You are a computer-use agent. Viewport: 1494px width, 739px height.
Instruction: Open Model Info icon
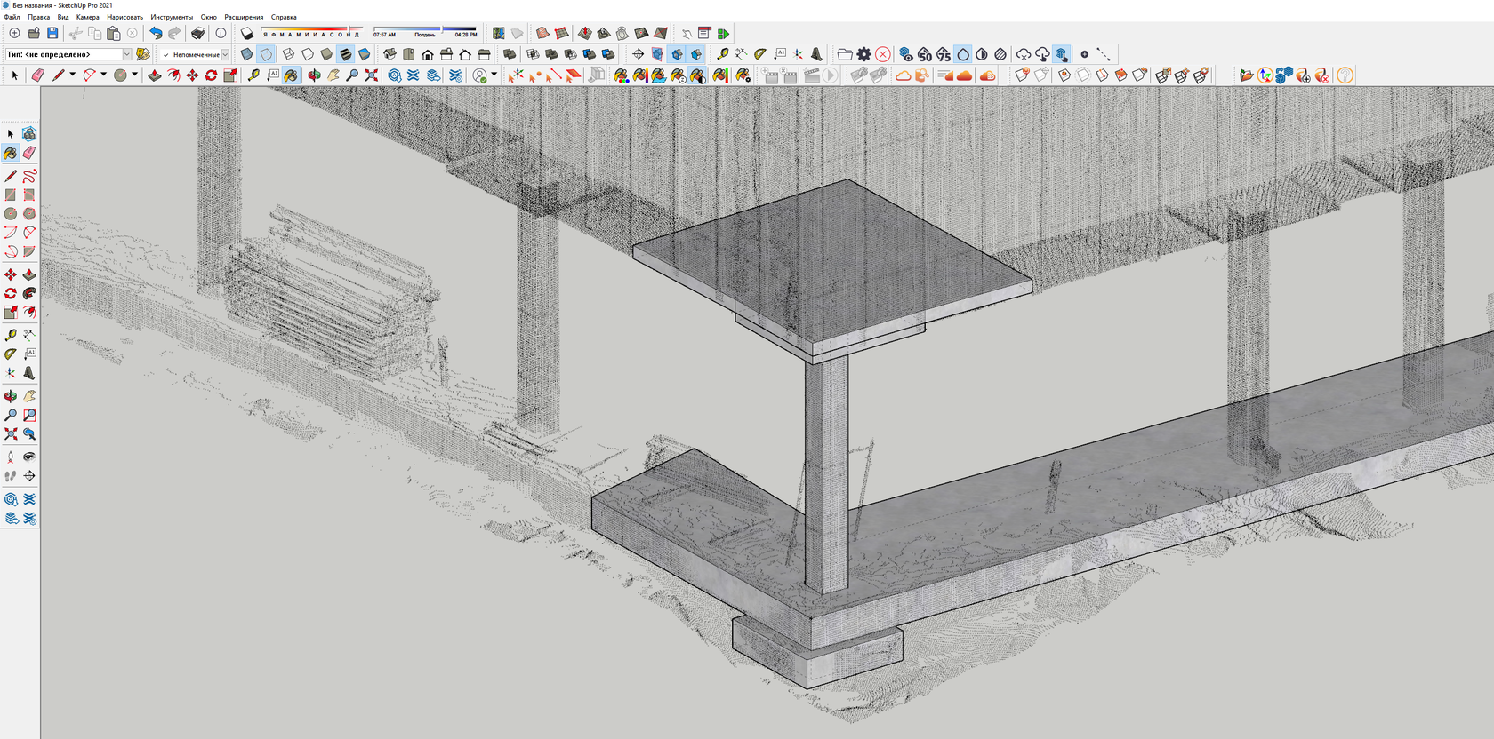pos(221,34)
